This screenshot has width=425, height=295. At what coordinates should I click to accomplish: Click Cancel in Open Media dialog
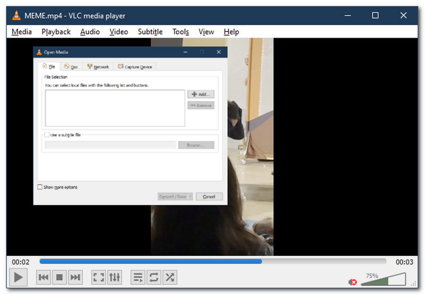(x=209, y=197)
